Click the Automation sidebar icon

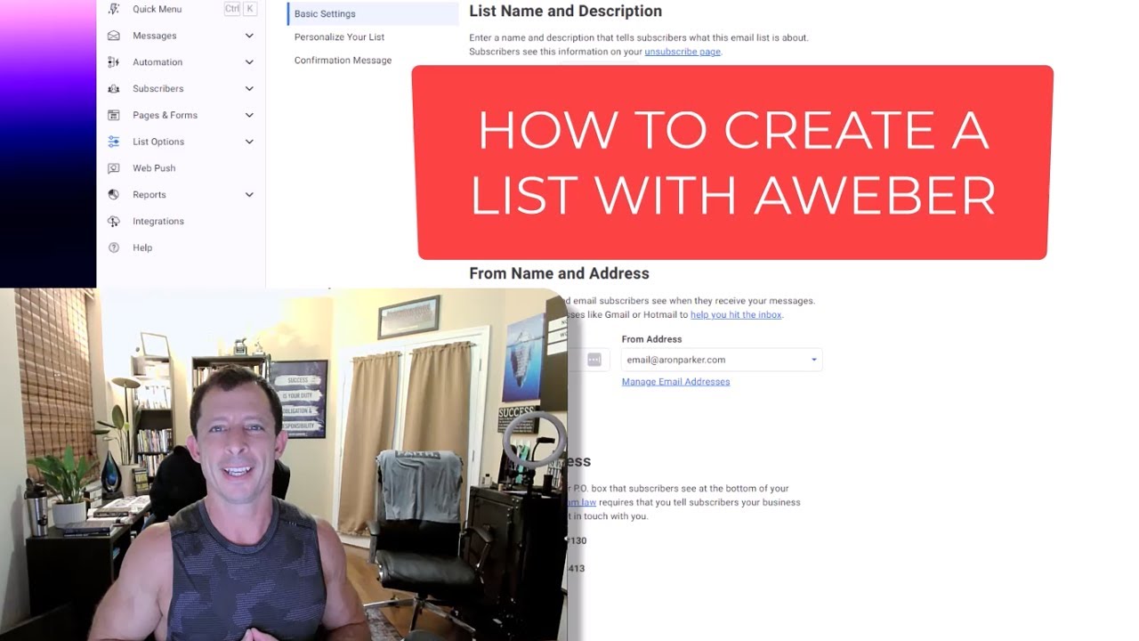pos(114,62)
